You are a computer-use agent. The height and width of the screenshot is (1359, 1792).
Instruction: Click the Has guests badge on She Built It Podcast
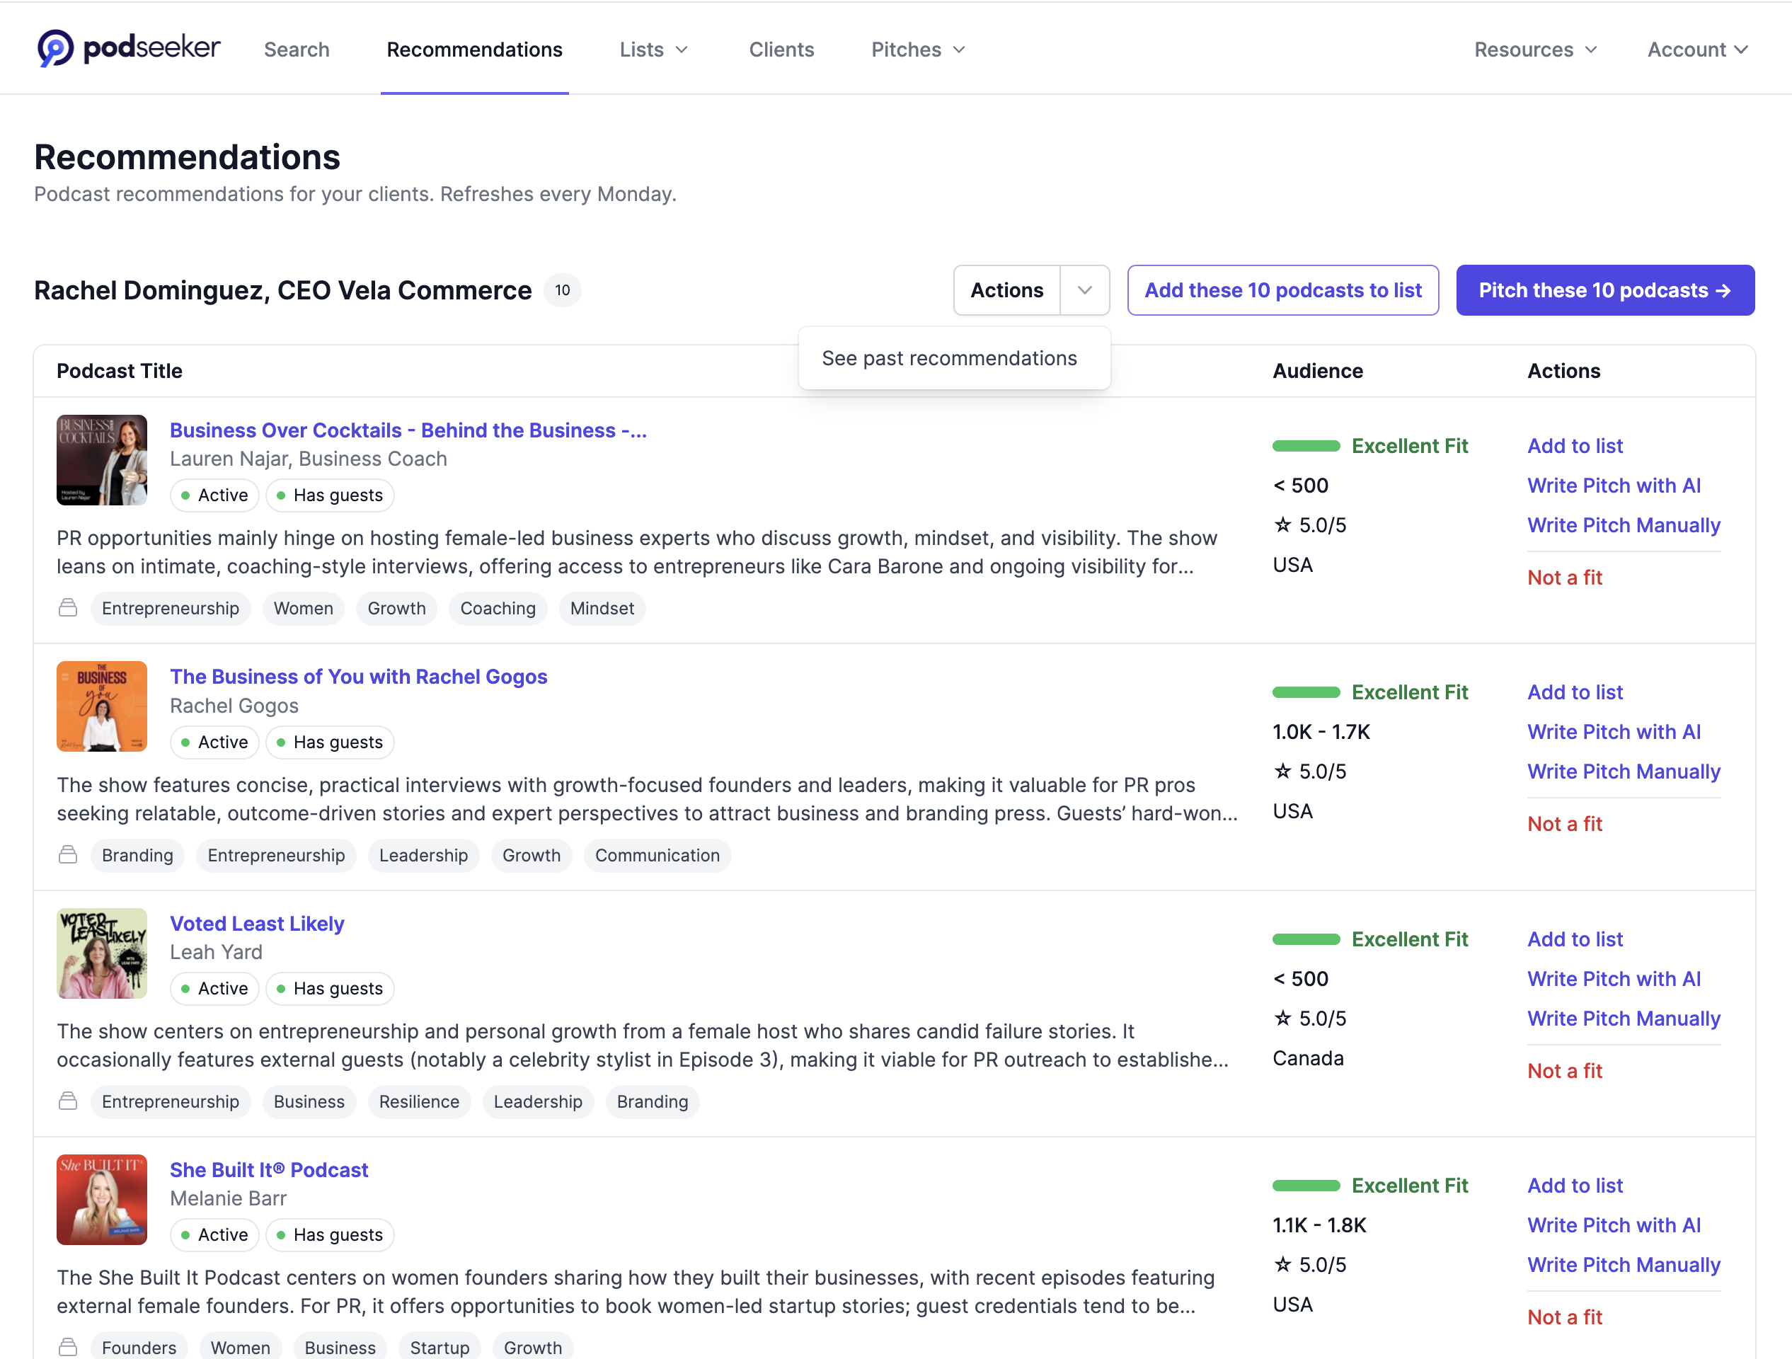(330, 1234)
